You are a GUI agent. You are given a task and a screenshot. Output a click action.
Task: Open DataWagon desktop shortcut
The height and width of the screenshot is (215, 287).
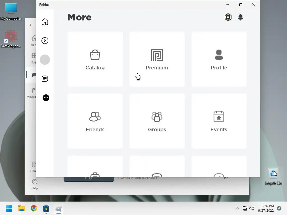(11, 39)
